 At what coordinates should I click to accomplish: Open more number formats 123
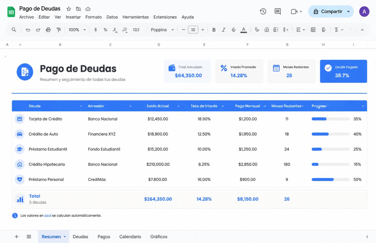pos(136,30)
